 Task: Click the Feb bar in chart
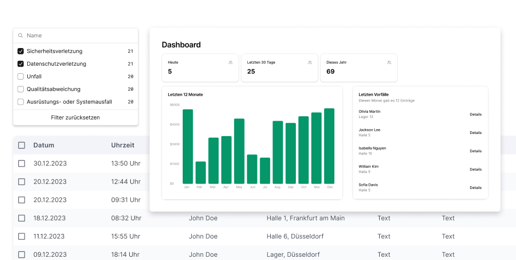pos(201,172)
